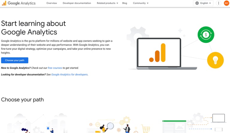Click the blue notification bell illustration
This screenshot has width=230, height=133.
pos(48,128)
